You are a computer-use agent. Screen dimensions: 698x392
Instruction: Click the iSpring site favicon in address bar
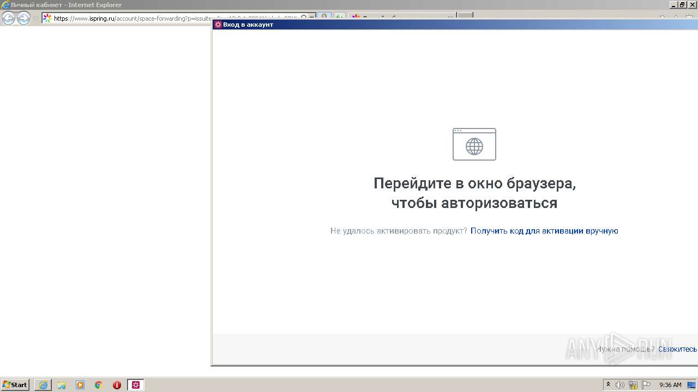click(x=47, y=18)
